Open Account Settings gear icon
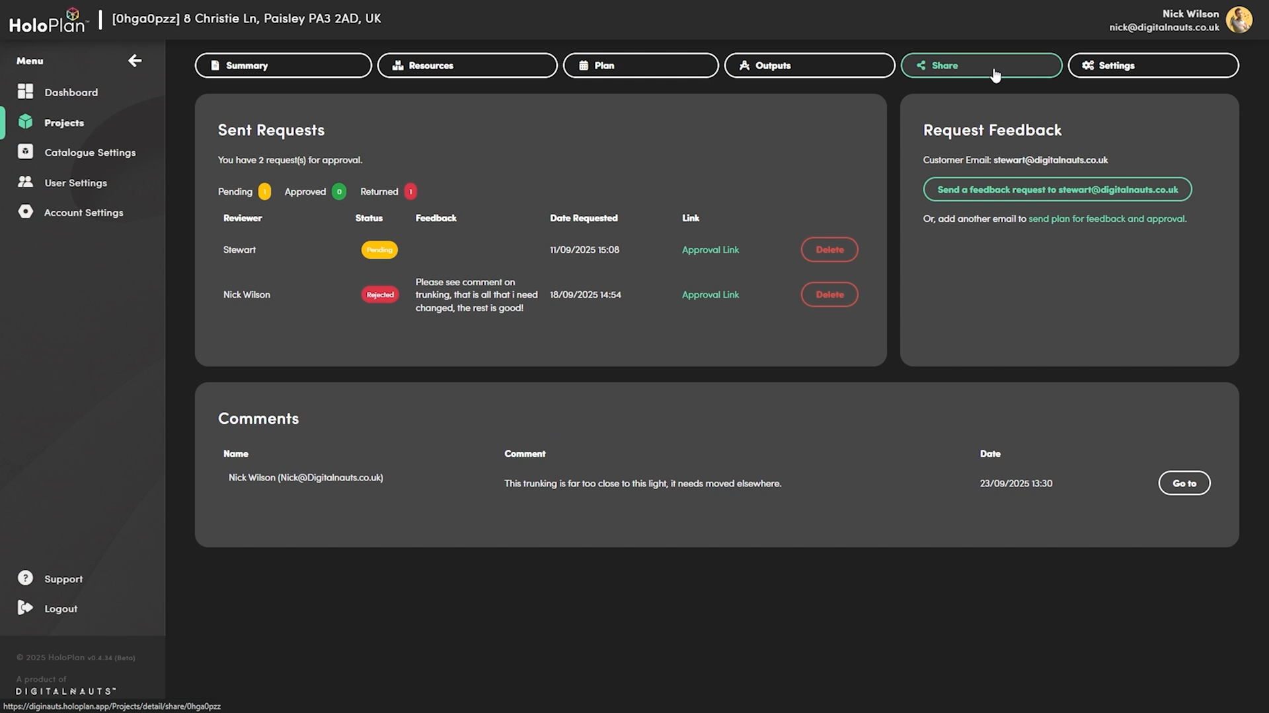The height and width of the screenshot is (713, 1269). click(25, 212)
